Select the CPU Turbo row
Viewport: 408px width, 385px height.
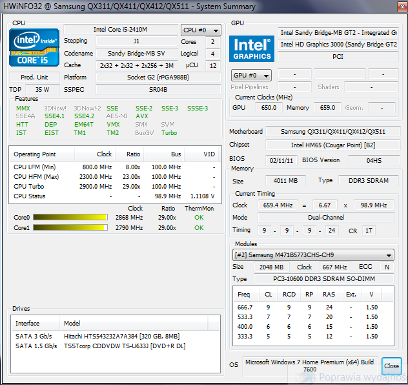114,187
